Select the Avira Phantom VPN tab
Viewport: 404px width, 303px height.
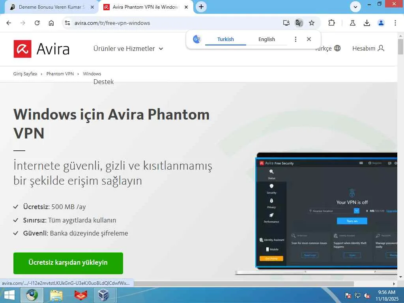coord(145,7)
